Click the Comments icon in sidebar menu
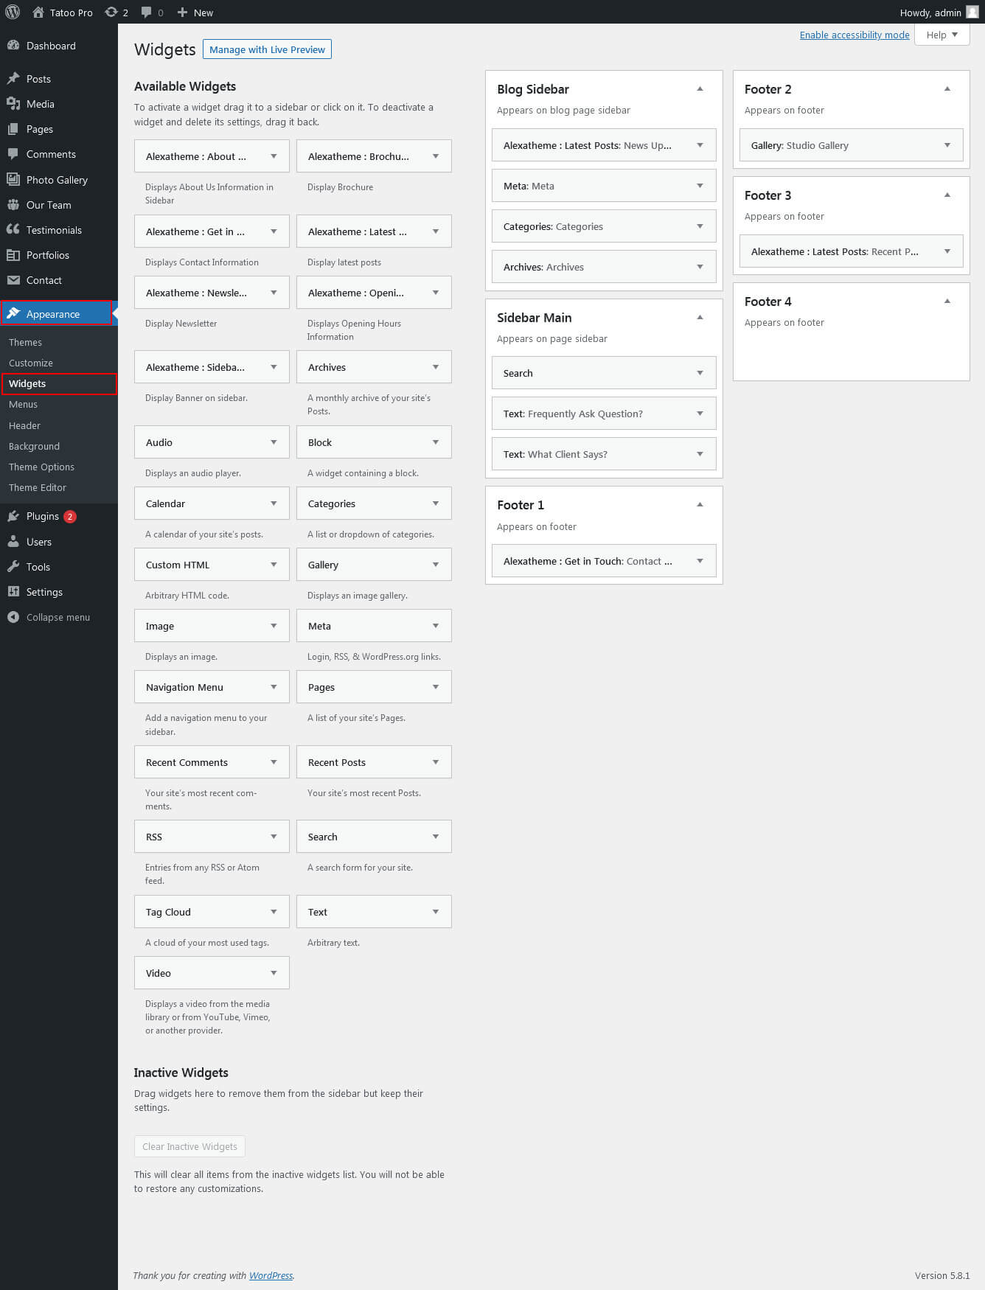Screen dimensions: 985x1290 (x=13, y=153)
